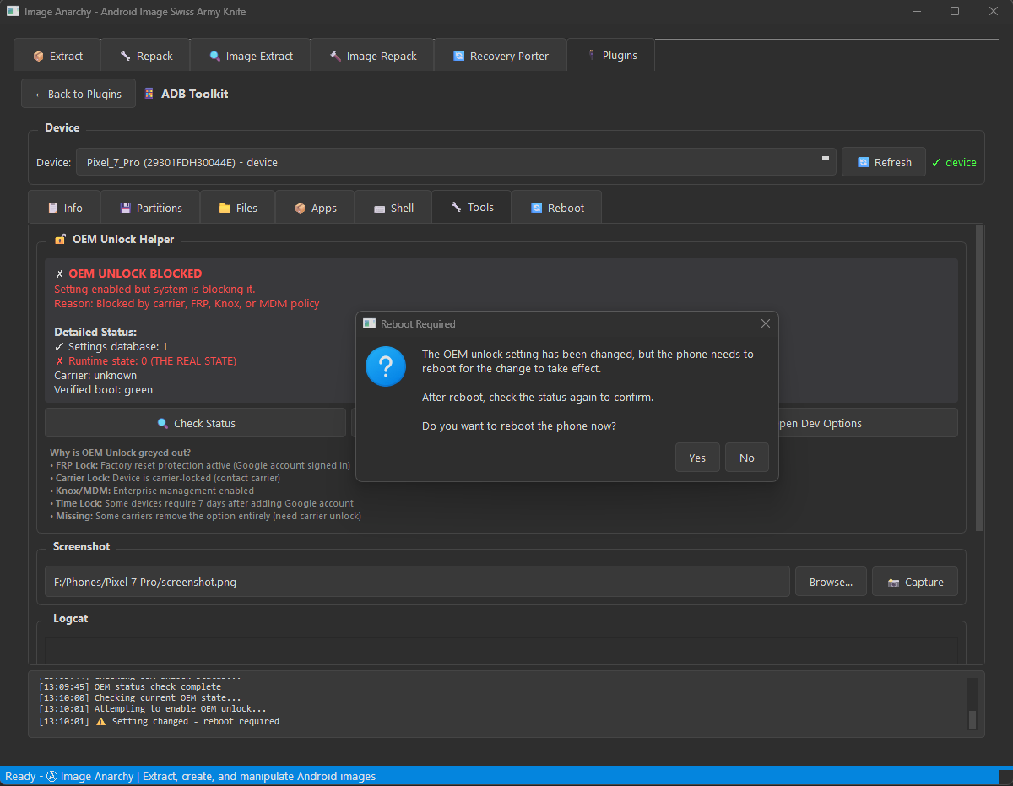This screenshot has width=1013, height=786.
Task: Switch to the Repack tab
Action: pos(145,55)
